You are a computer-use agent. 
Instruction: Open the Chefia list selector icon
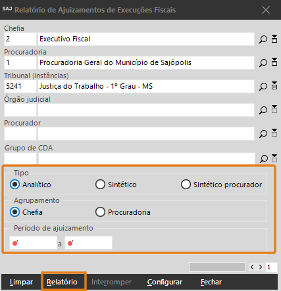point(274,39)
